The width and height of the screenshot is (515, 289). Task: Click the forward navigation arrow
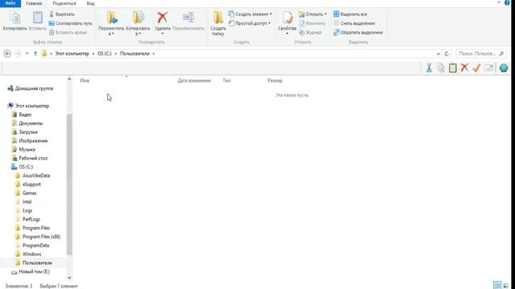[x=18, y=54]
